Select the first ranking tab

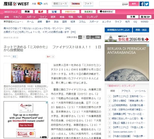(113, 91)
